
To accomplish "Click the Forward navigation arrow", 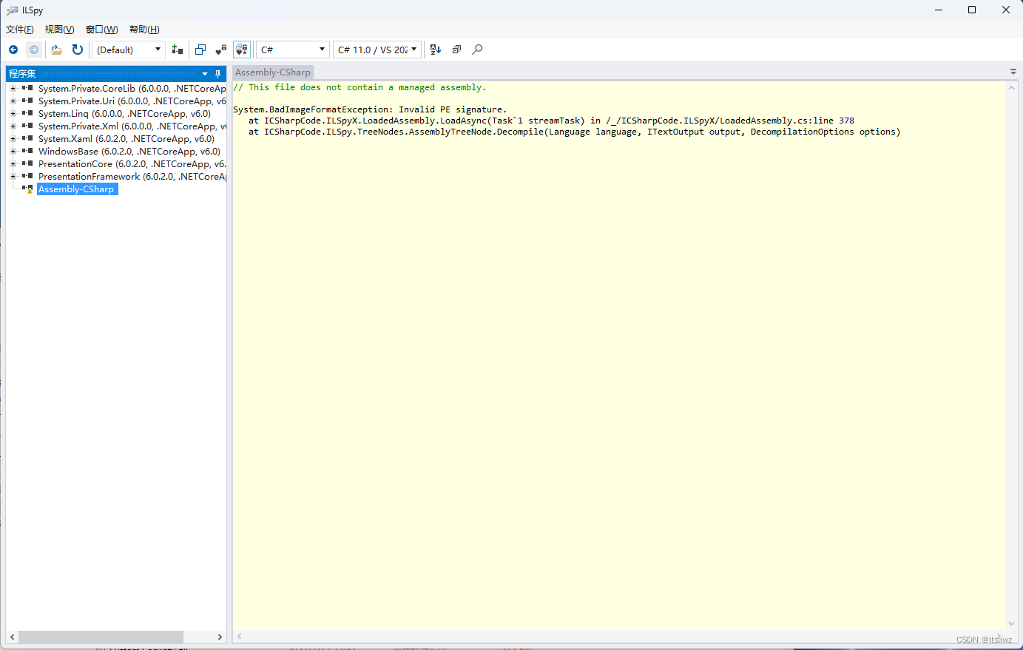I will coord(34,50).
